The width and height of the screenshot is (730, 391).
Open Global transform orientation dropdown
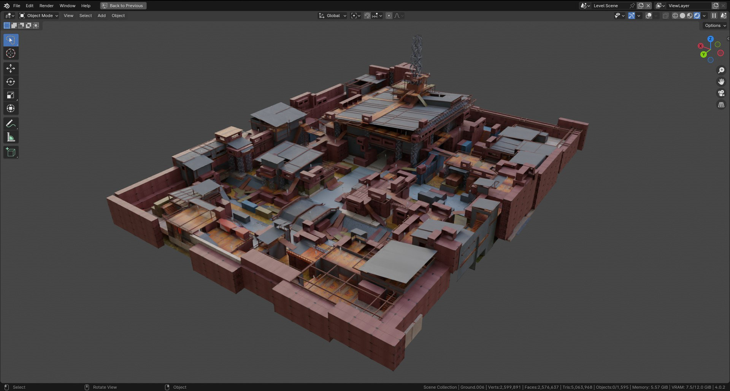tap(333, 16)
